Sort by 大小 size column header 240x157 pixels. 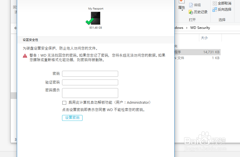(x=210, y=38)
